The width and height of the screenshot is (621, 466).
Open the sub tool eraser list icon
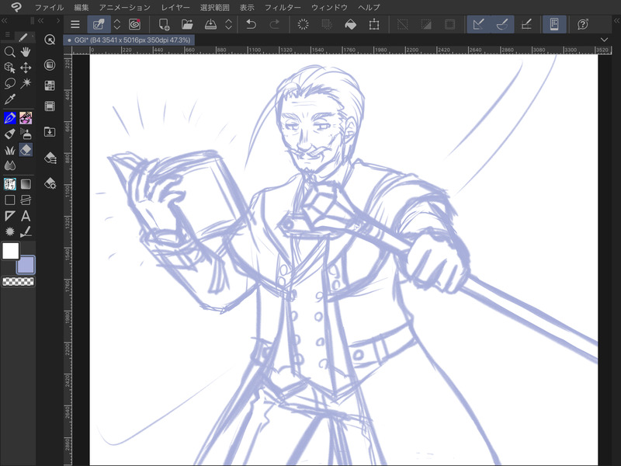(x=50, y=158)
